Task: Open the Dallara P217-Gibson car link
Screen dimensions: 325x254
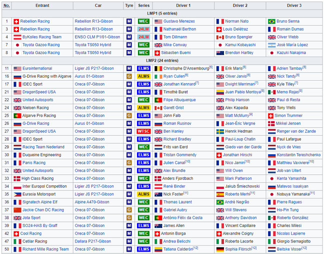Action: (93, 241)
